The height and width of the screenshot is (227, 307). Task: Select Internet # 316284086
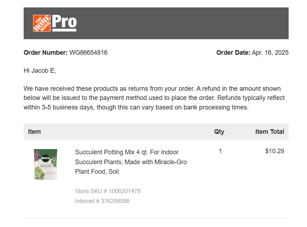pos(102,201)
